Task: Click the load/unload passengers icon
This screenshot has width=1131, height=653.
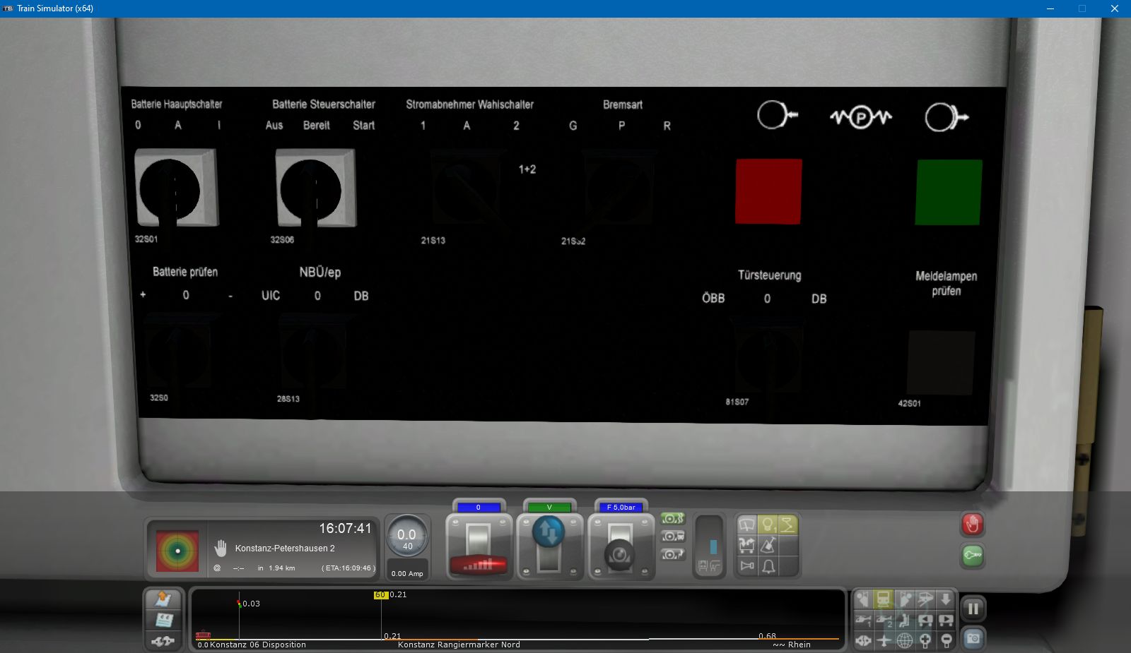Action: pyautogui.click(x=746, y=545)
